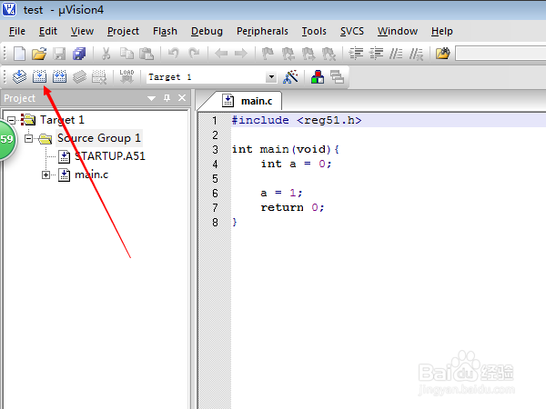Comment the selected lines icon

[x=396, y=54]
